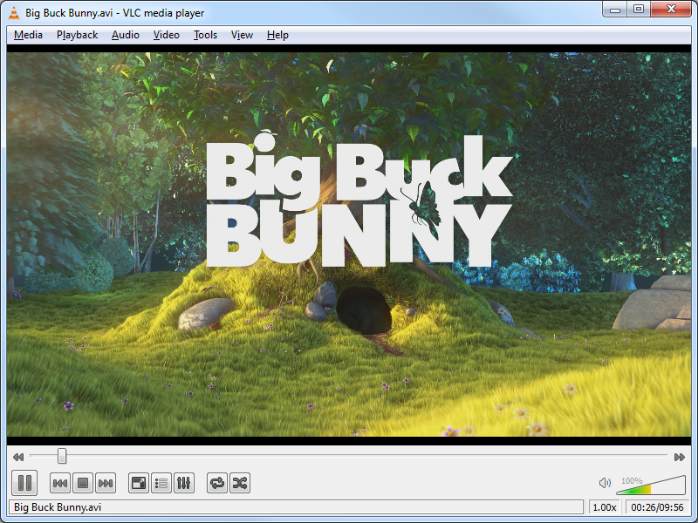This screenshot has width=698, height=523.
Task: Pause the video playback
Action: (24, 483)
